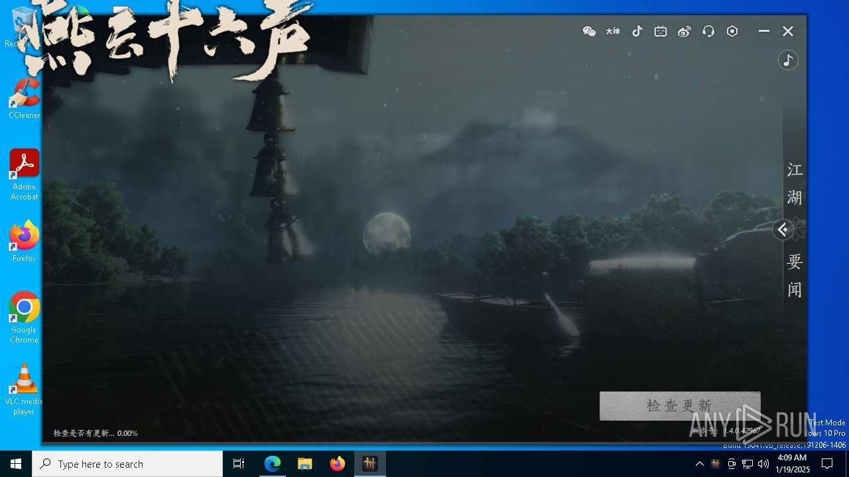Toggle background music note button
Screen dimensions: 849x477
pos(788,60)
